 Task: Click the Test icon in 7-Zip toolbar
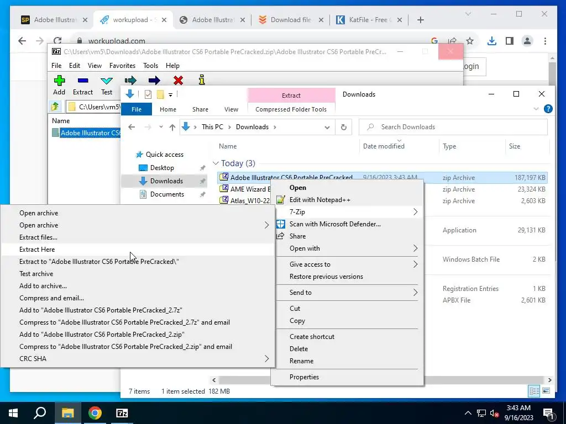107,81
